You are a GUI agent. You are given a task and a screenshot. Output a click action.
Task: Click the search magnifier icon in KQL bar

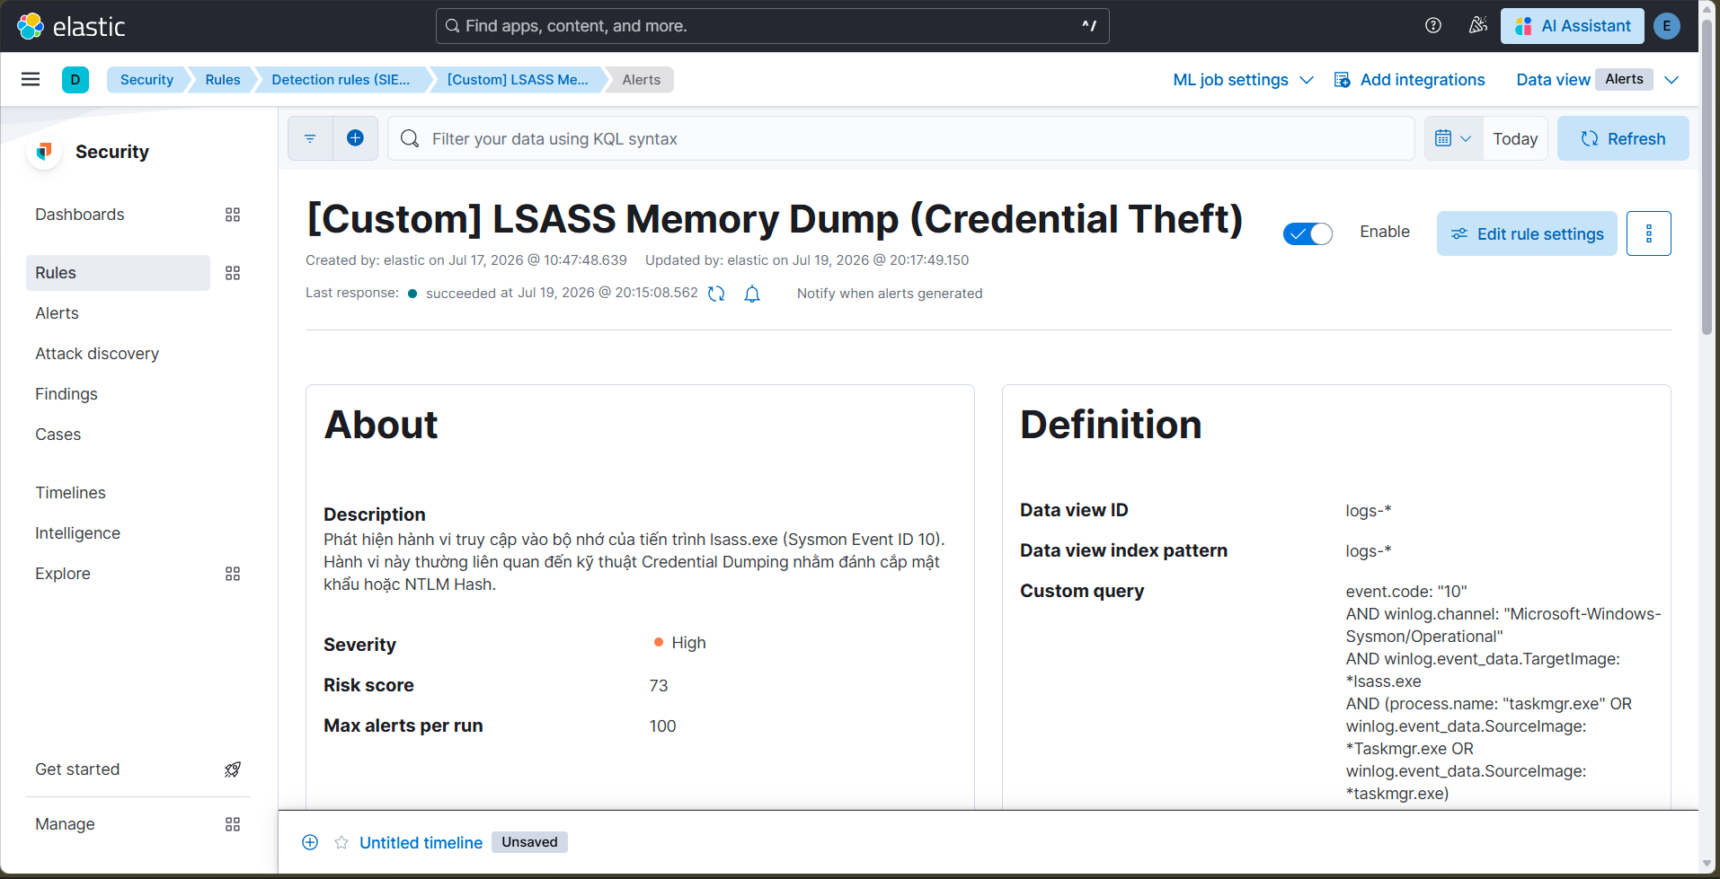point(410,138)
